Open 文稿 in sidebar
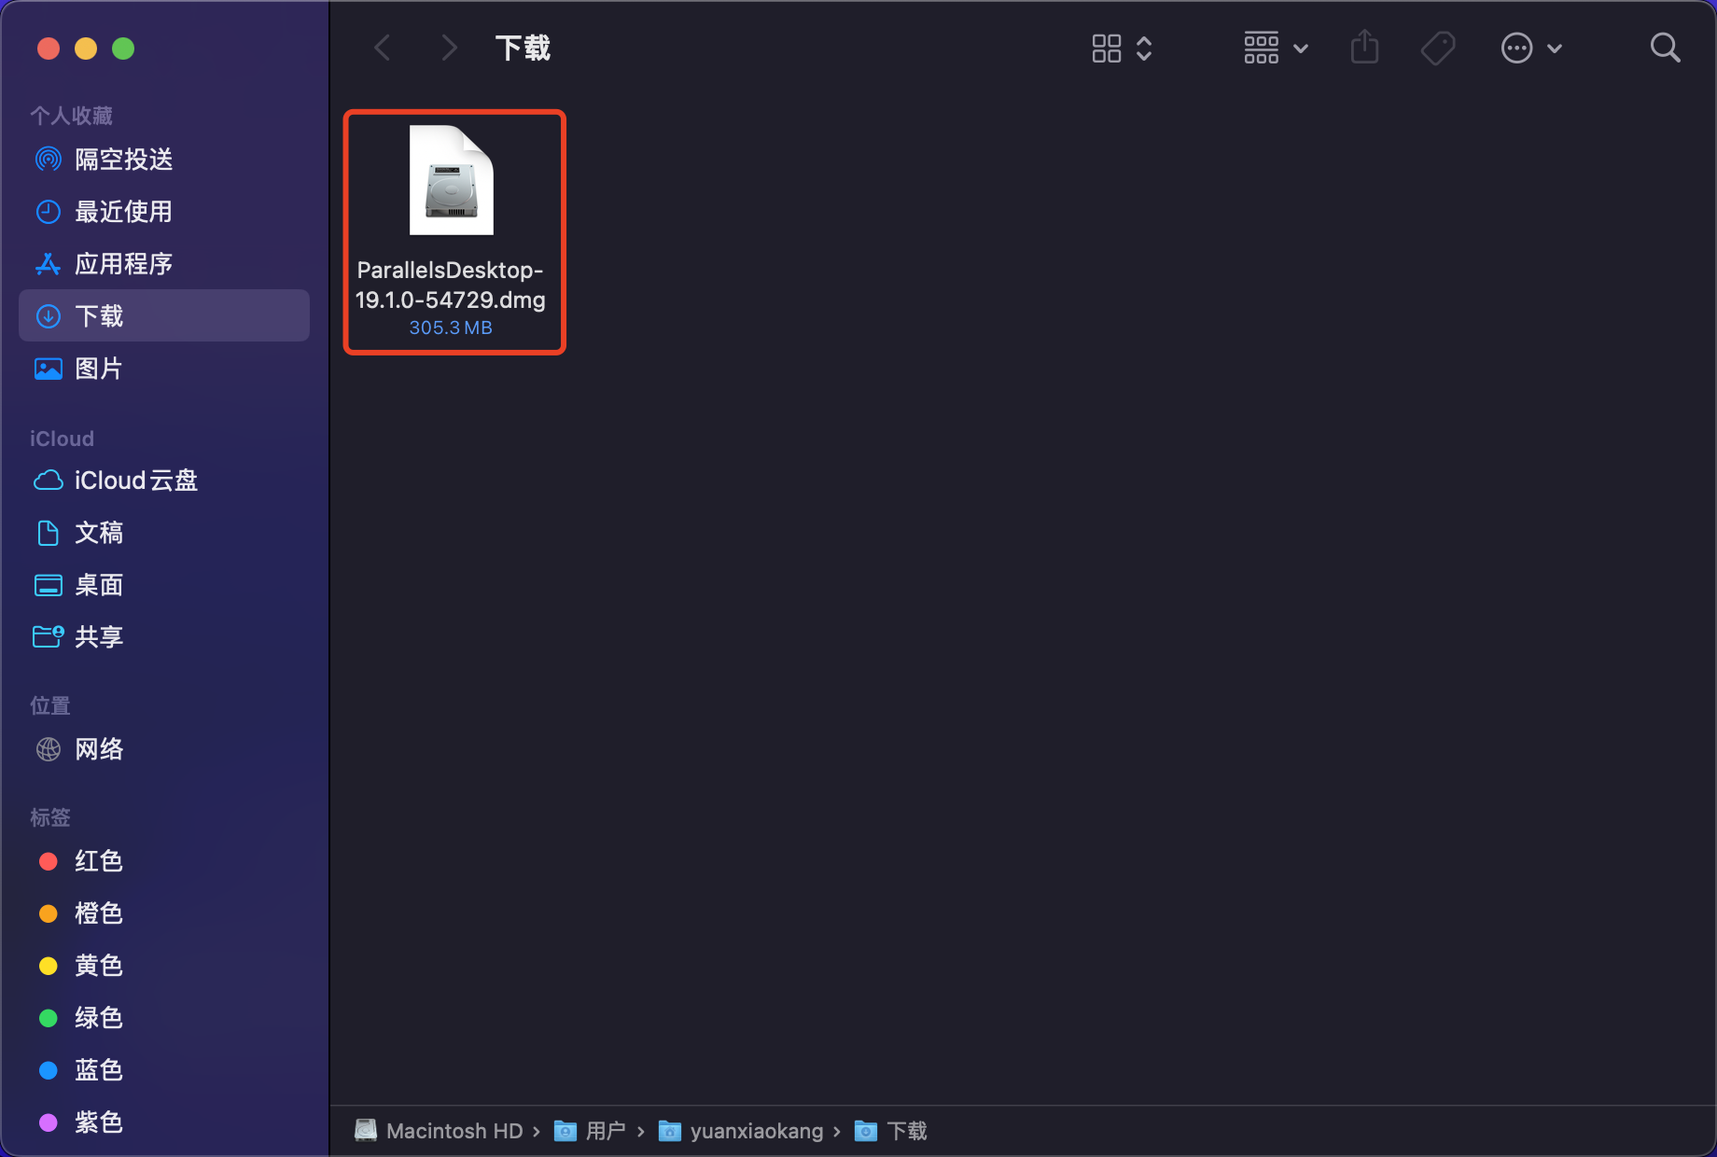 (164, 533)
